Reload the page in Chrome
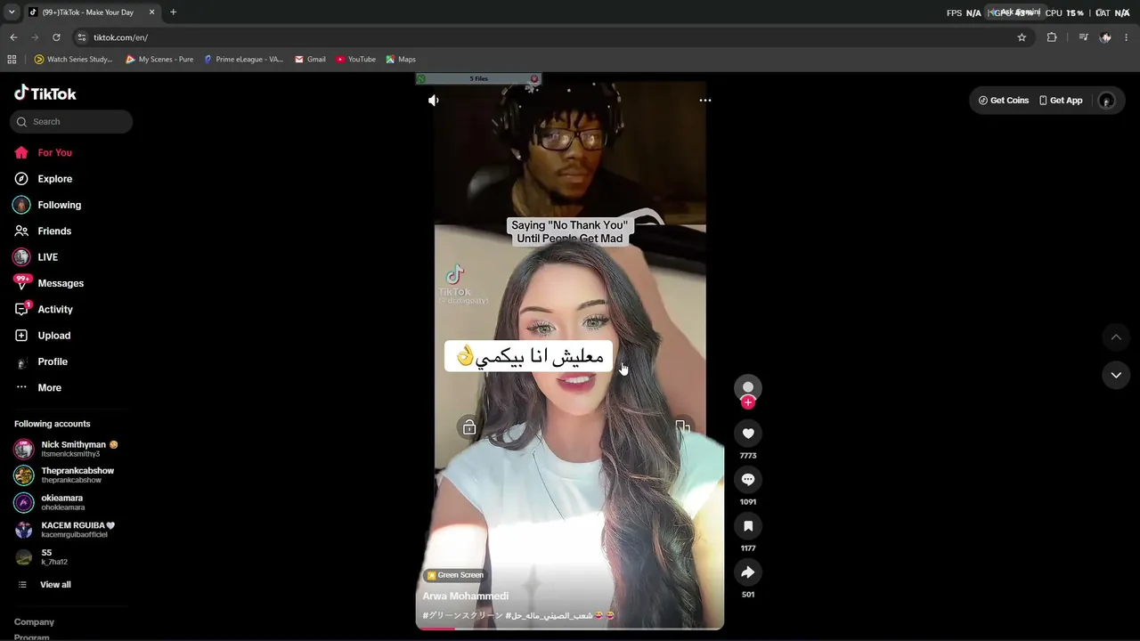This screenshot has width=1140, height=641. coord(56,37)
